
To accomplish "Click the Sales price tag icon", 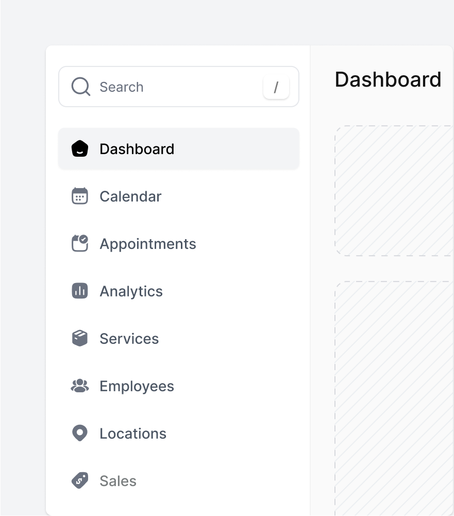I will coord(80,481).
